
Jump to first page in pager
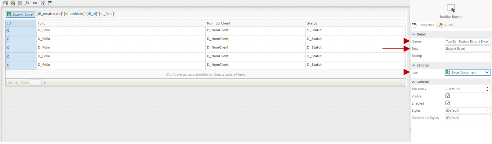tap(10, 83)
